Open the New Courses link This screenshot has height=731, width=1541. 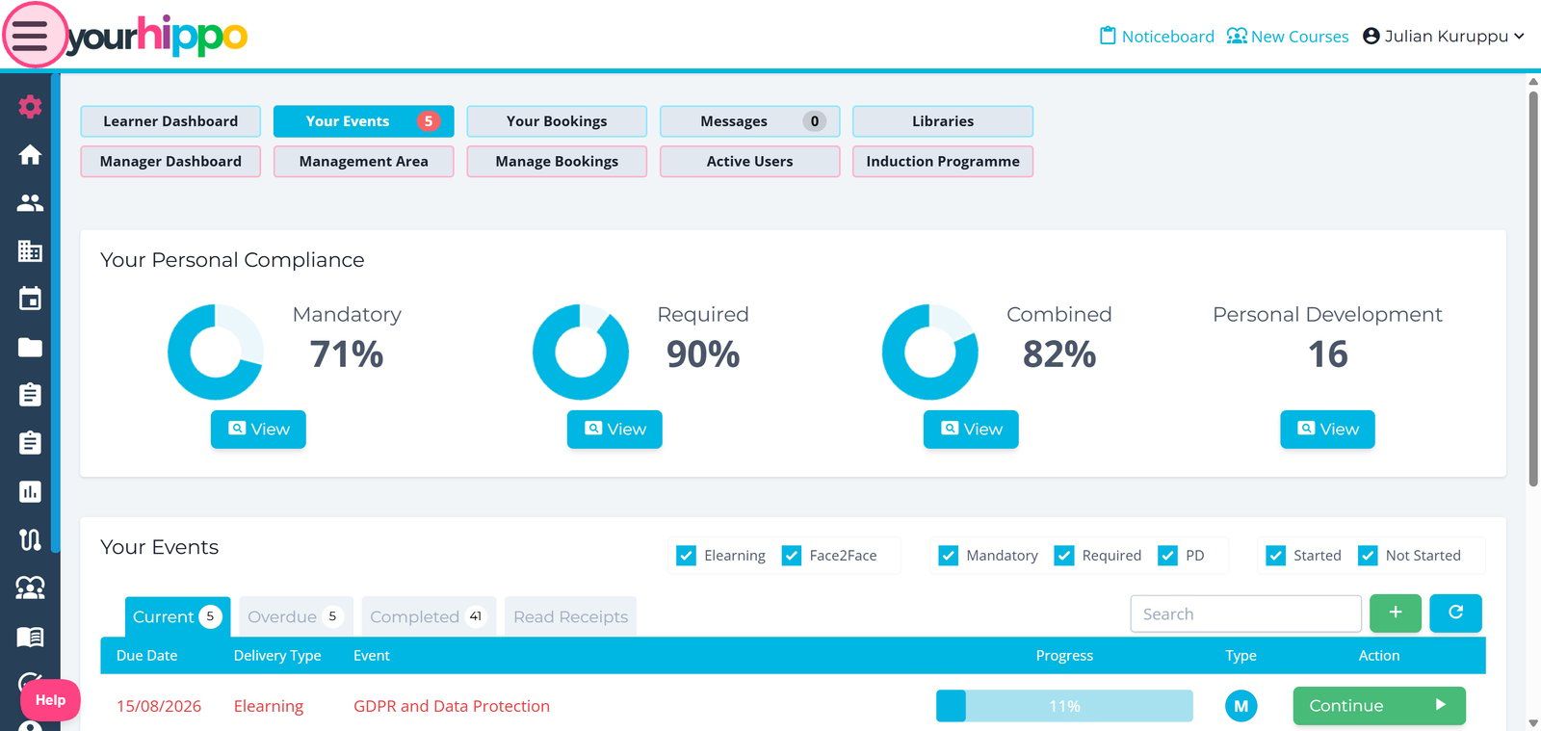(1288, 37)
